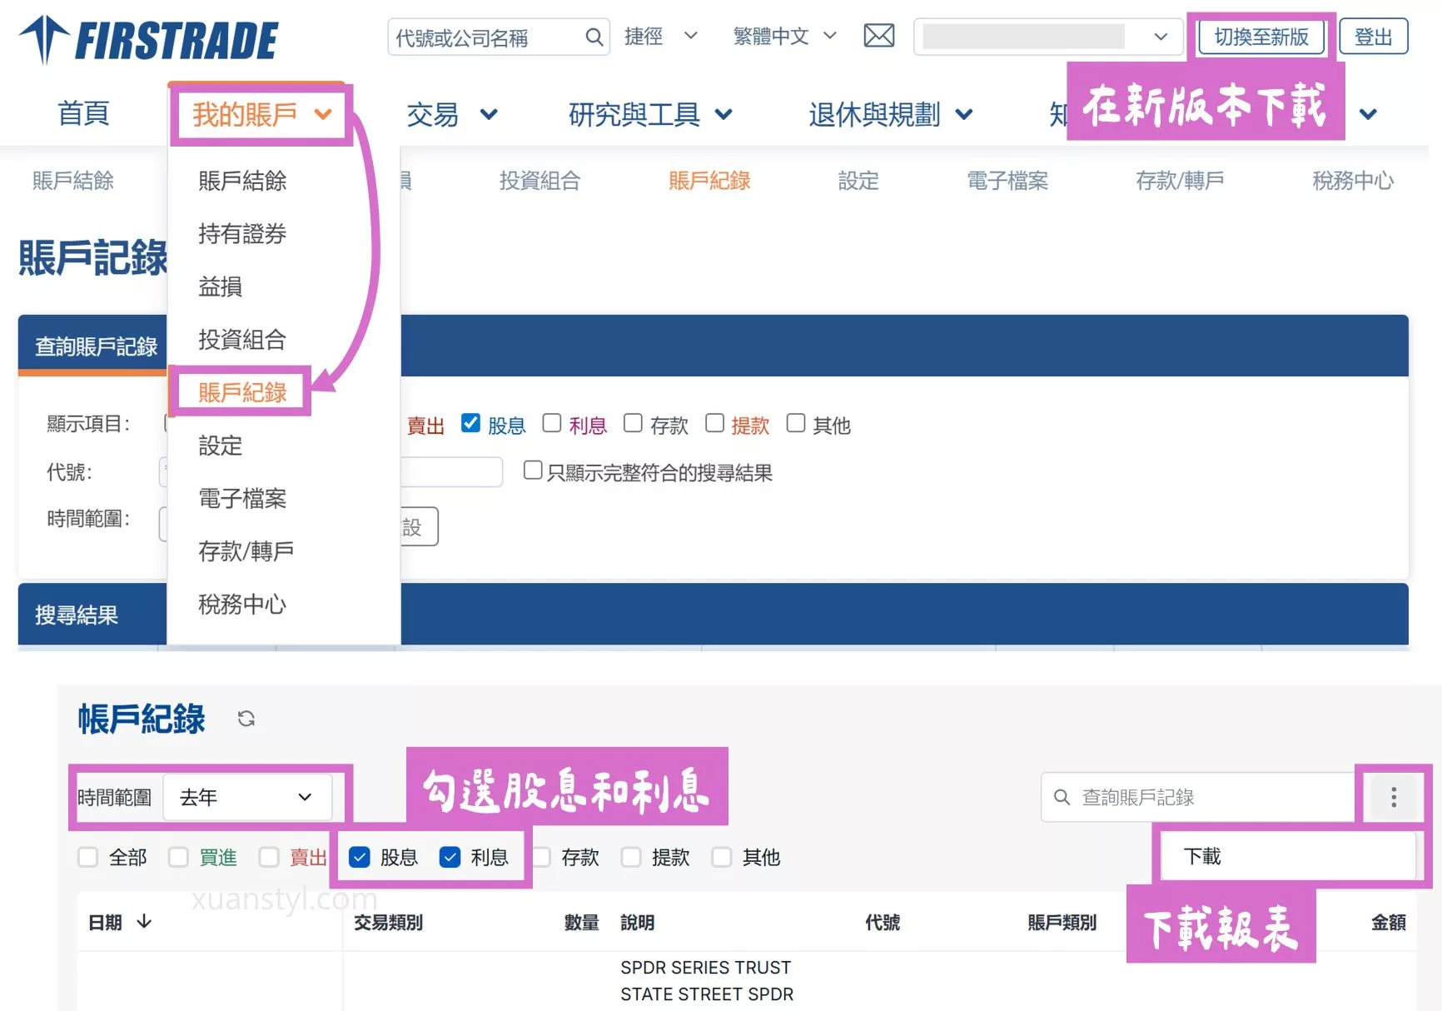Open the 投資組合 sub-navigation tab
The width and height of the screenshot is (1442, 1011).
pyautogui.click(x=540, y=180)
